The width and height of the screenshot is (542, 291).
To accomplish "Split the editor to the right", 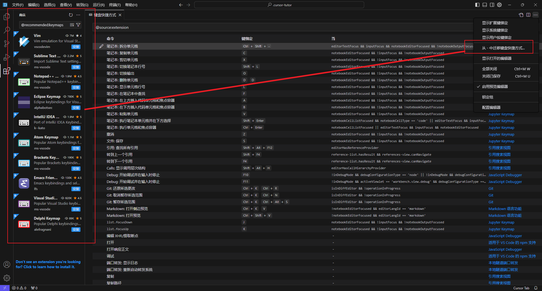I will pos(528,15).
